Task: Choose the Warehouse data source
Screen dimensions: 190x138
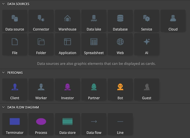Action: coord(67,21)
